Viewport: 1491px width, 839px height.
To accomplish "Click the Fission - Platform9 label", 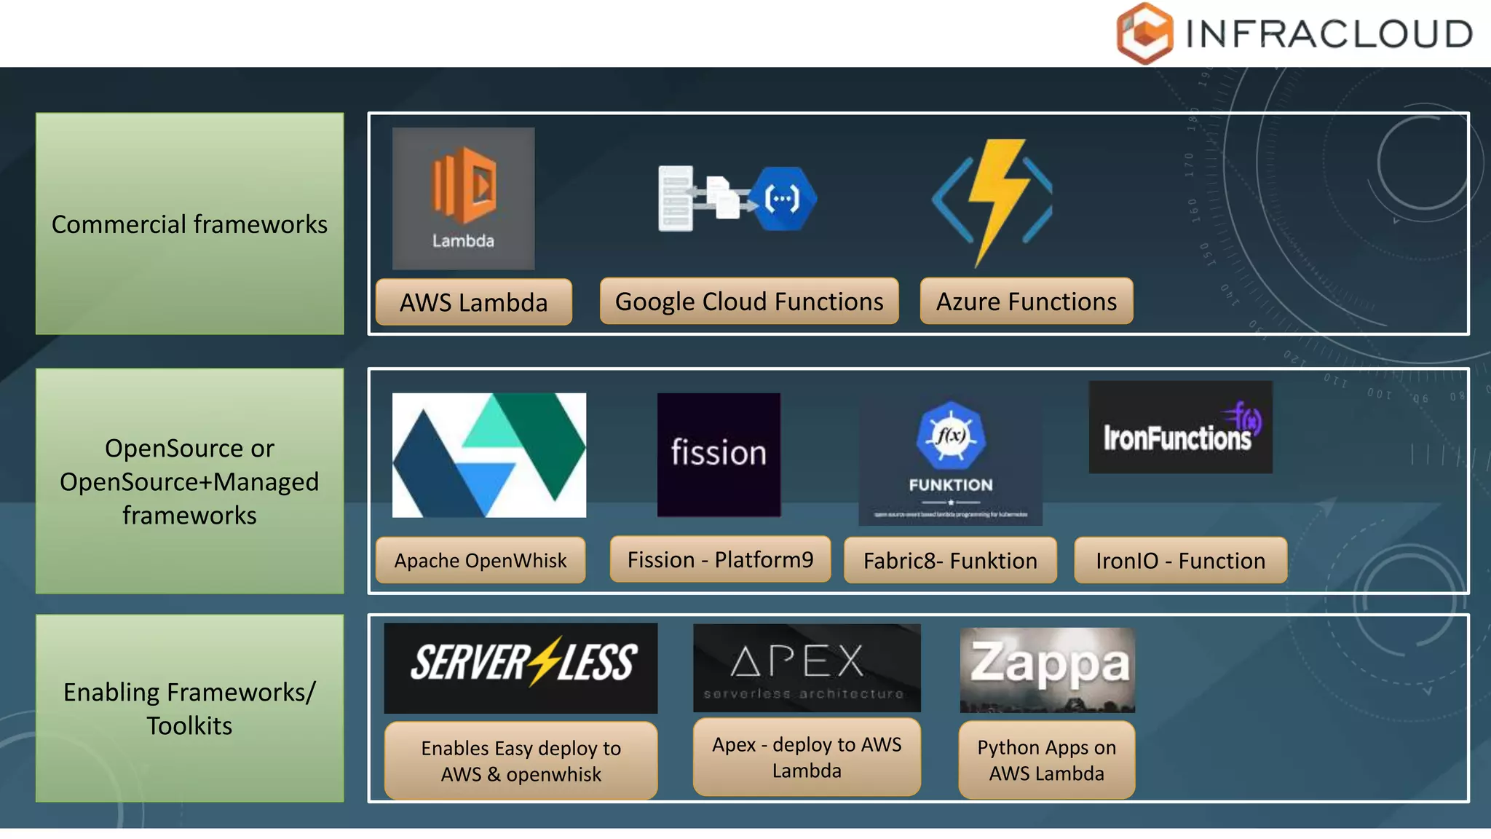I will click(720, 559).
